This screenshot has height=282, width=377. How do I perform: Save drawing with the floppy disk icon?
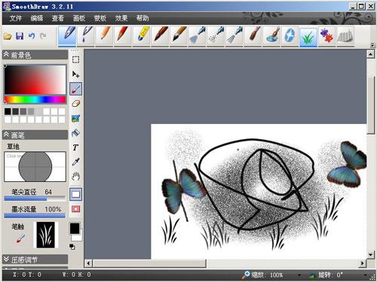click(20, 36)
